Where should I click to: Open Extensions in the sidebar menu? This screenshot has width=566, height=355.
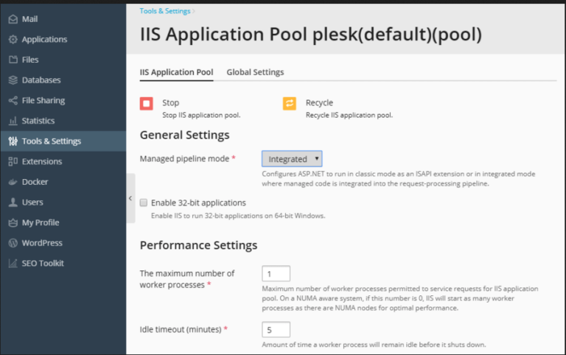coord(42,161)
